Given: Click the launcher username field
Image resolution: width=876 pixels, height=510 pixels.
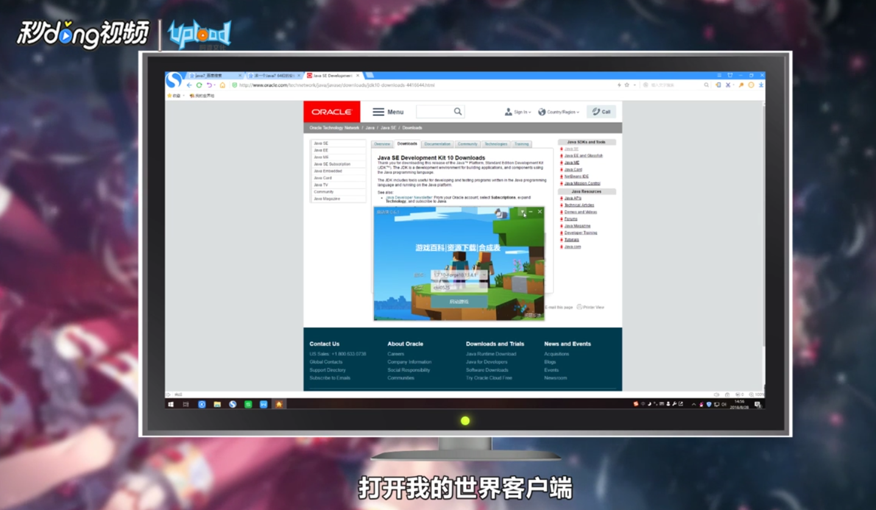Looking at the screenshot, I should point(459,288).
